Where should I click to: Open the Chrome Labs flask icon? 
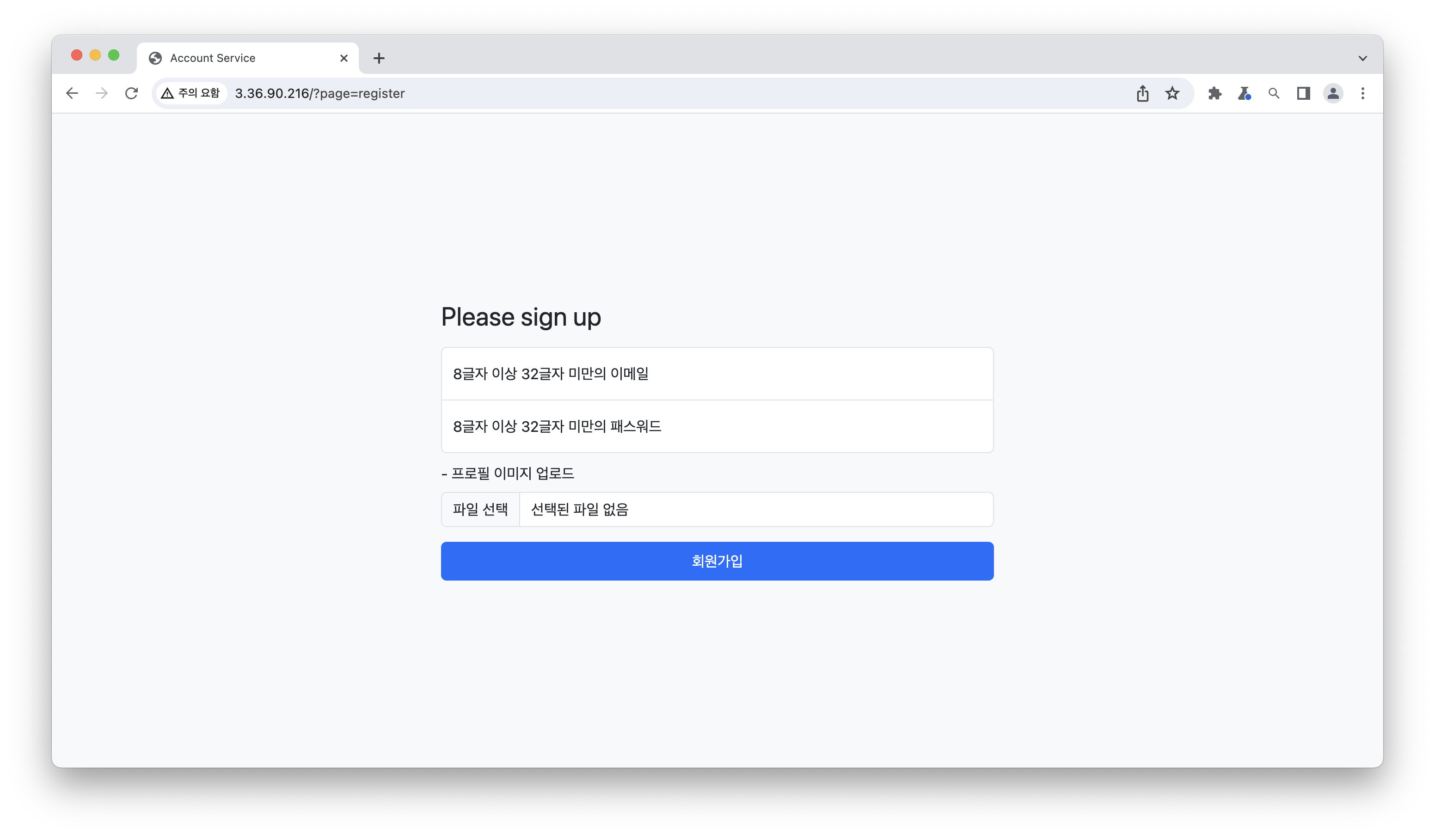1244,93
